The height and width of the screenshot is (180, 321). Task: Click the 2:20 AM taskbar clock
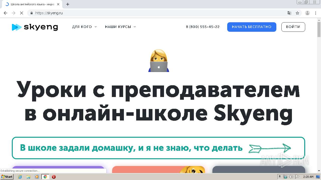pos(308,177)
